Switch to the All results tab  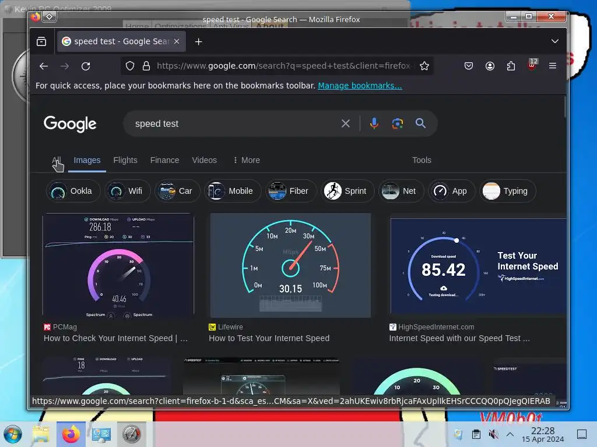(x=57, y=160)
